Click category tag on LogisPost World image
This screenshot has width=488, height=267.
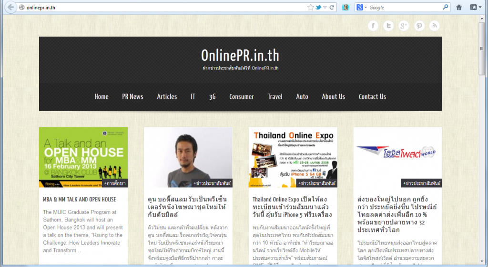pos(422,183)
